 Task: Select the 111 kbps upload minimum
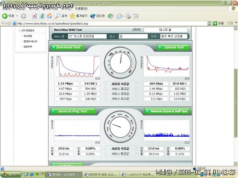pyautogui.click(x=156, y=99)
